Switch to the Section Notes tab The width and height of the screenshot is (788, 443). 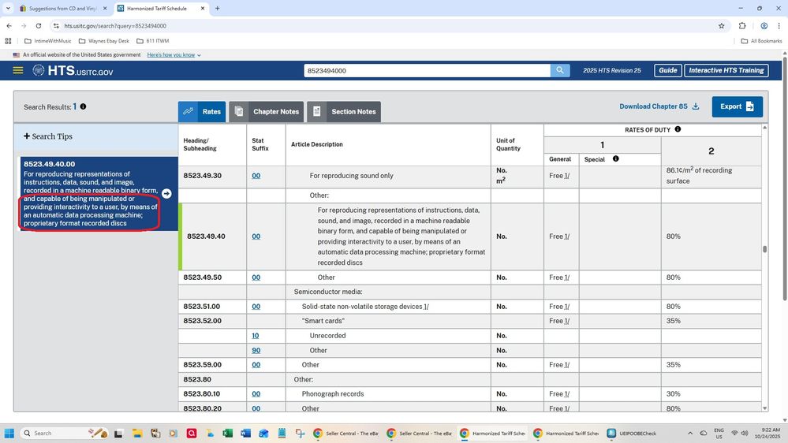(x=344, y=112)
